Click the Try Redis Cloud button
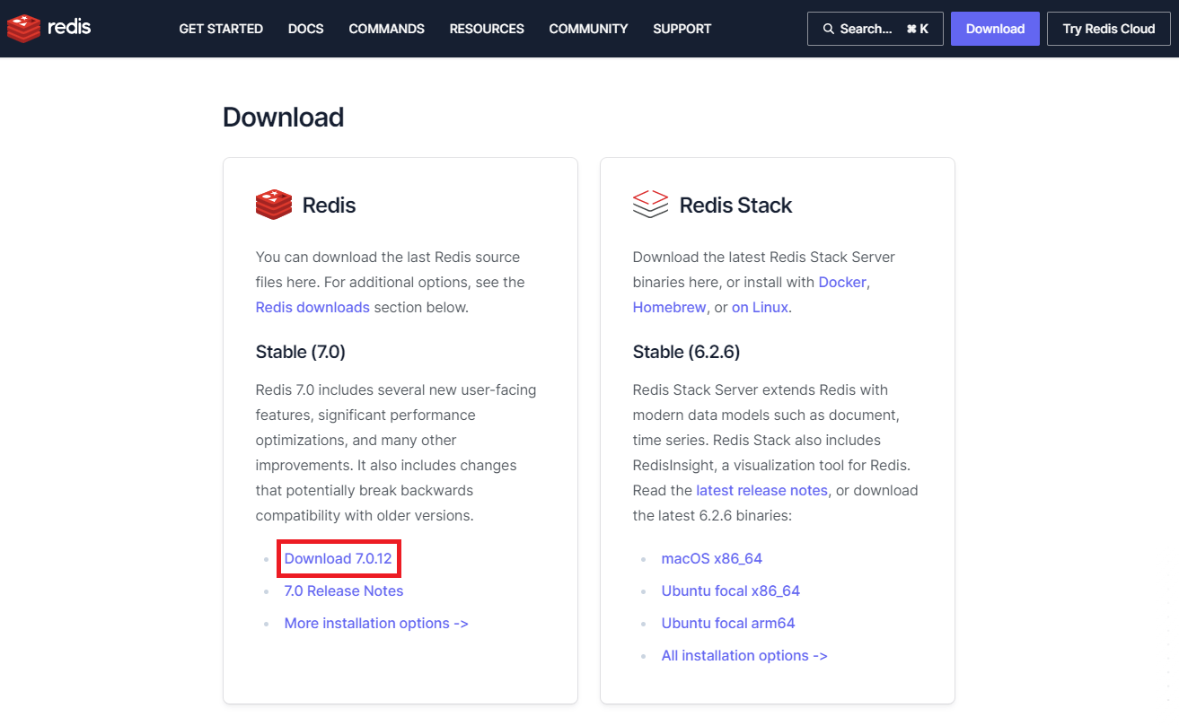The height and width of the screenshot is (726, 1179). coord(1108,29)
